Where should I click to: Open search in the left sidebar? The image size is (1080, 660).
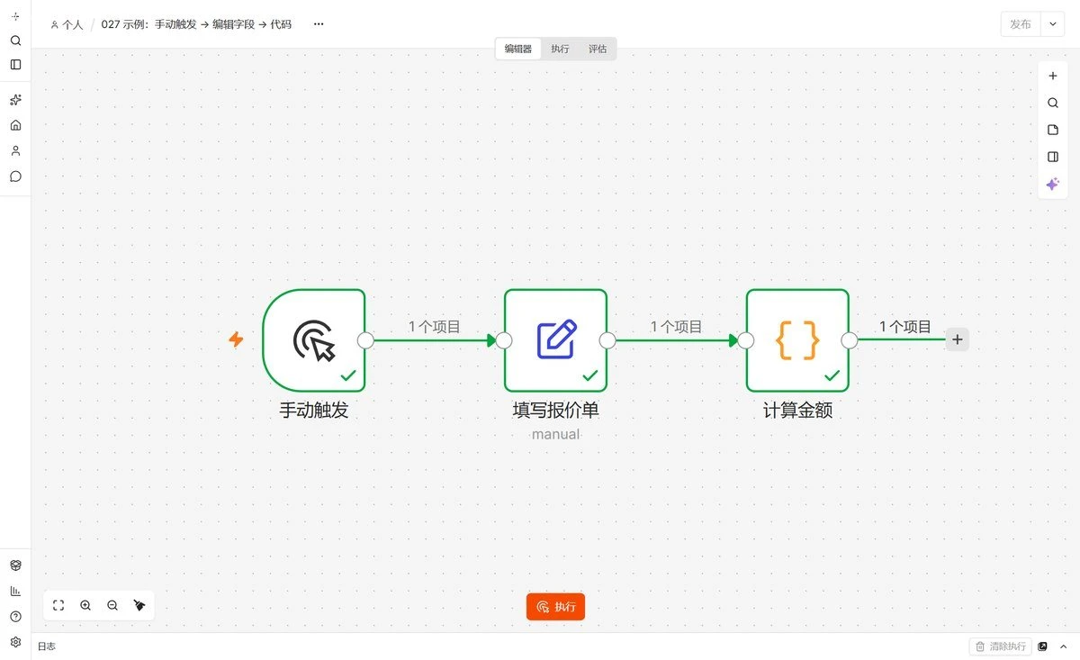click(x=15, y=41)
